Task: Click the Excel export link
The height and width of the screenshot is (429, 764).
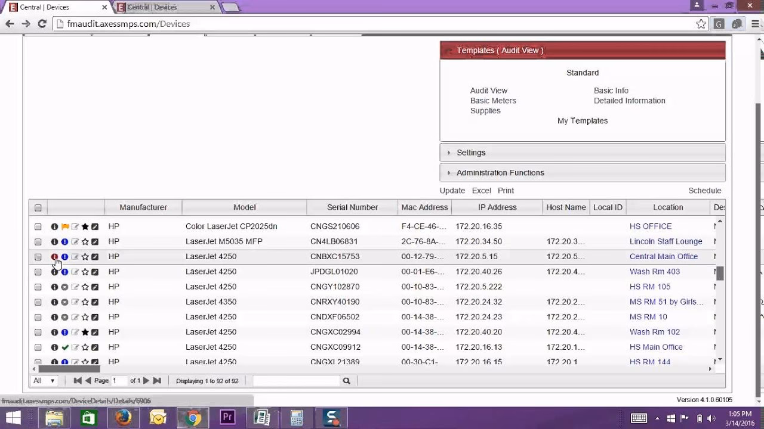Action: (x=481, y=191)
